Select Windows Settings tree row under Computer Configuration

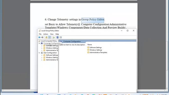point(51,48)
